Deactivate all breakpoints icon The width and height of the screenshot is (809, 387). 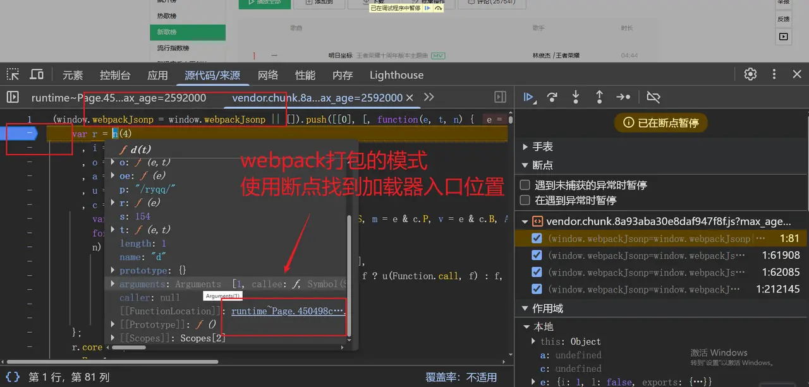click(x=654, y=97)
